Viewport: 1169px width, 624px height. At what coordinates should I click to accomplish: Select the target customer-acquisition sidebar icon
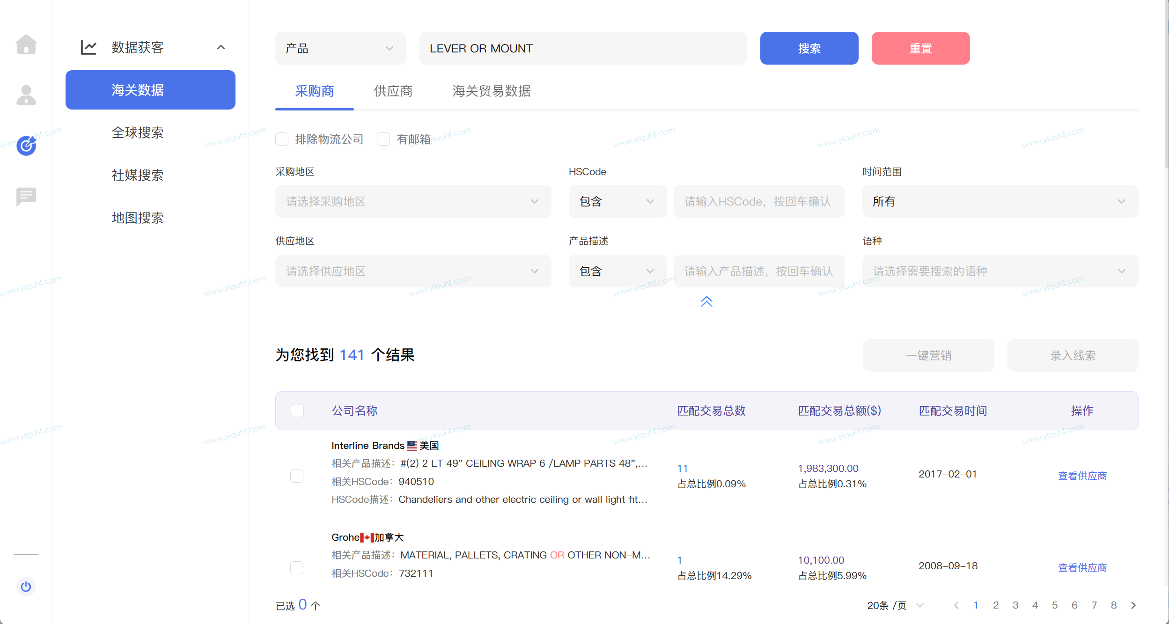click(x=26, y=145)
